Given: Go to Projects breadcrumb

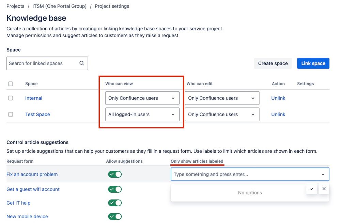Looking at the screenshot, I should [15, 6].
